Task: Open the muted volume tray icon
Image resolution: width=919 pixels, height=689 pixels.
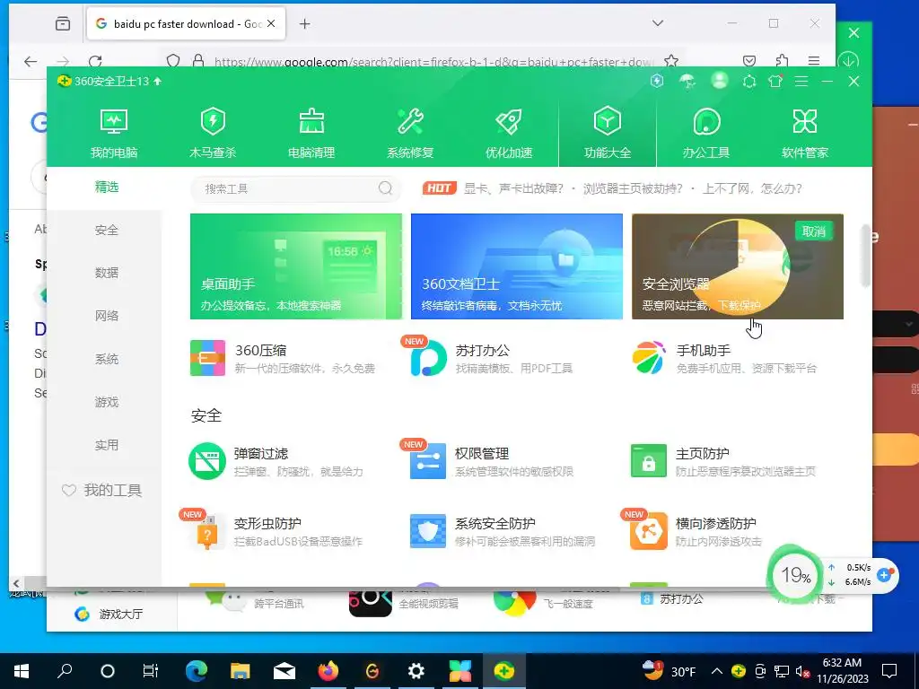Action: [x=803, y=671]
